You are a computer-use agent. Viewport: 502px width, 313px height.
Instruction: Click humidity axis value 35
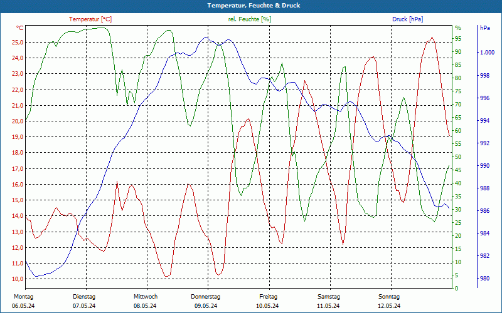point(458,197)
